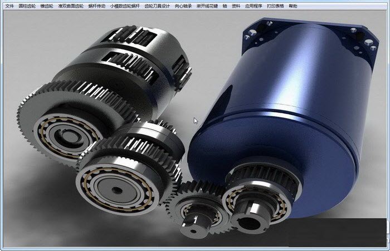
Task: Select the 打印表格 menu
Action: (x=275, y=6)
